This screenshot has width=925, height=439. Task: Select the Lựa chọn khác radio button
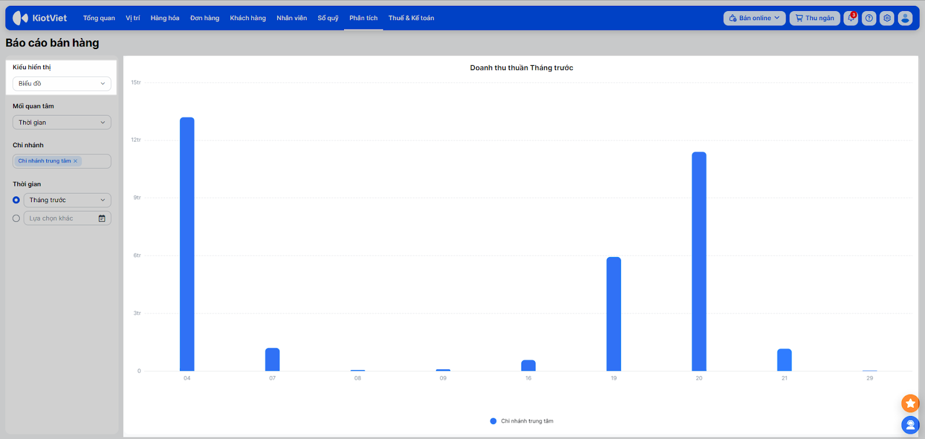pyautogui.click(x=16, y=218)
